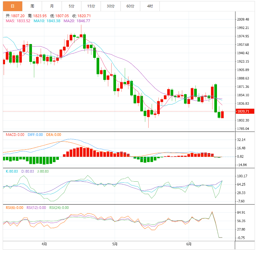Click the last red candlestick on the chart
This screenshot has height=253, width=257.
tap(222, 114)
